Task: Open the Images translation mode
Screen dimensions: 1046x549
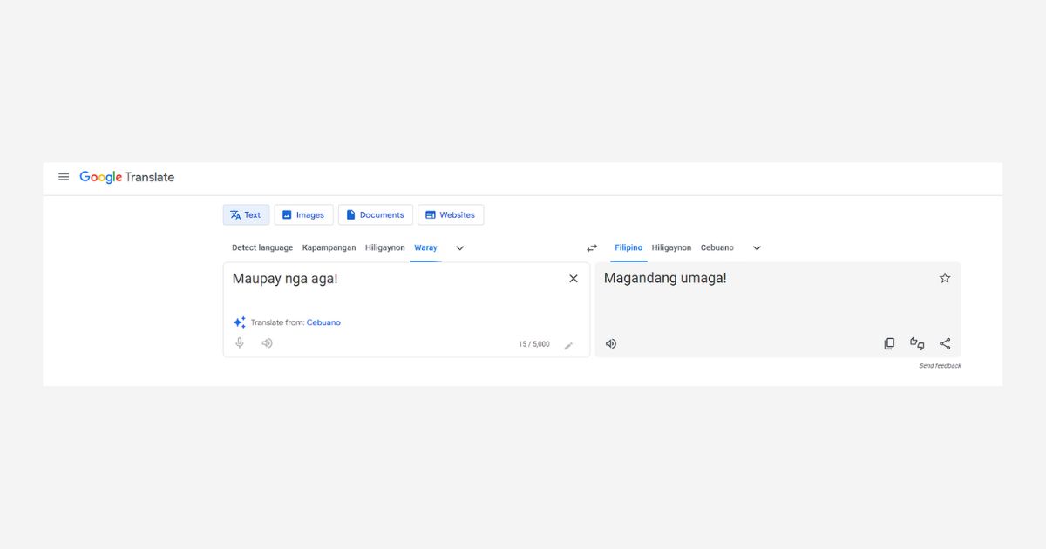Action: [x=303, y=215]
